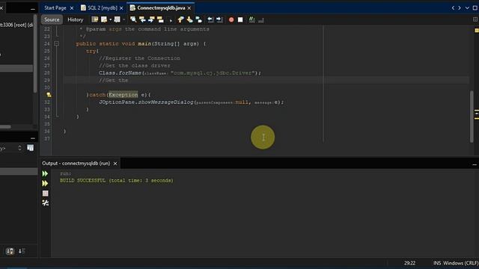Screen dimensions: 479x269
Task: Jump to Last Edit location icon
Action: (95, 19)
